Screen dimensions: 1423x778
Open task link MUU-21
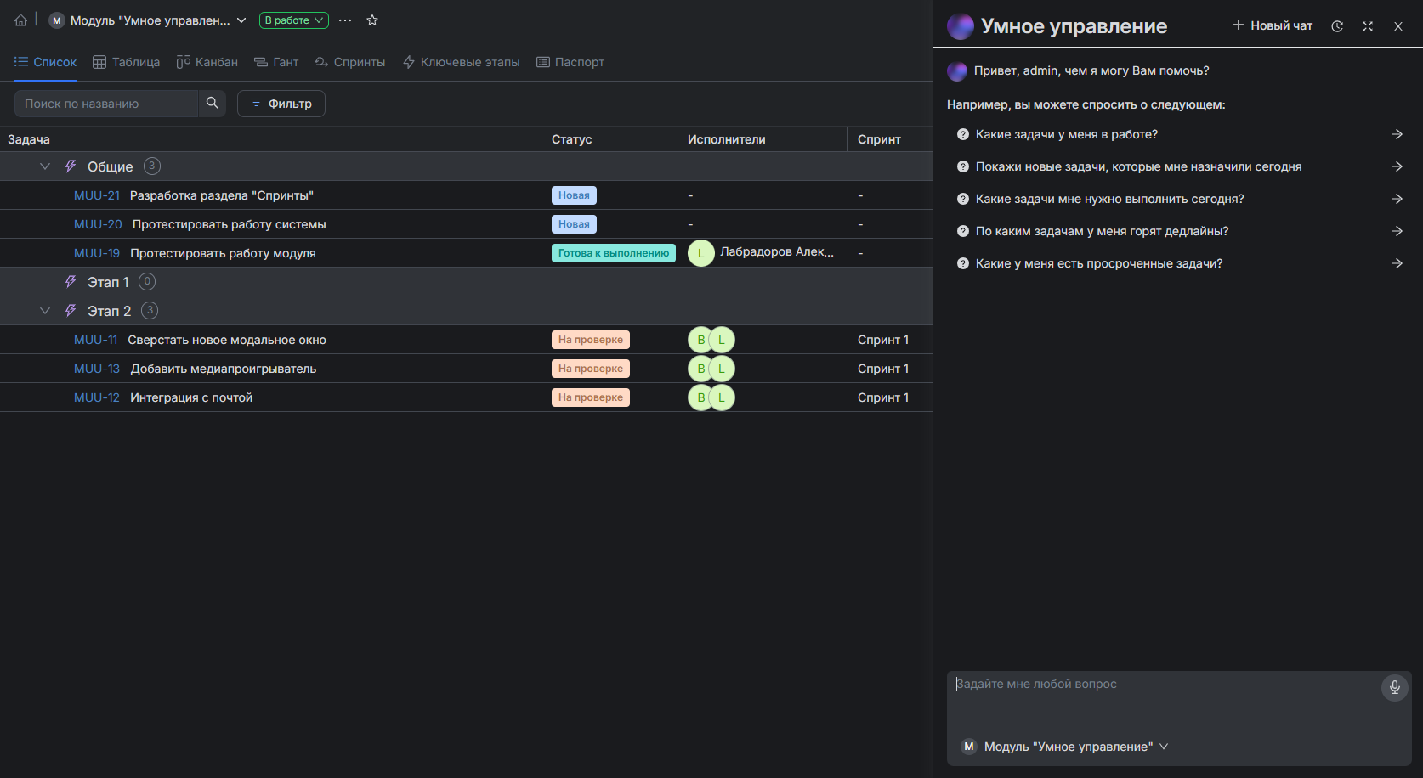(x=97, y=195)
